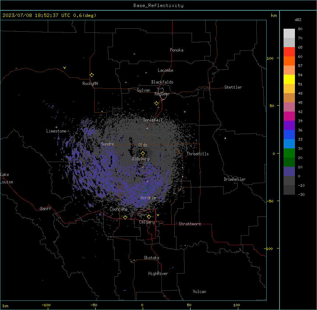
Task: Click the white asterisk above Limestone
Action: coord(56,127)
